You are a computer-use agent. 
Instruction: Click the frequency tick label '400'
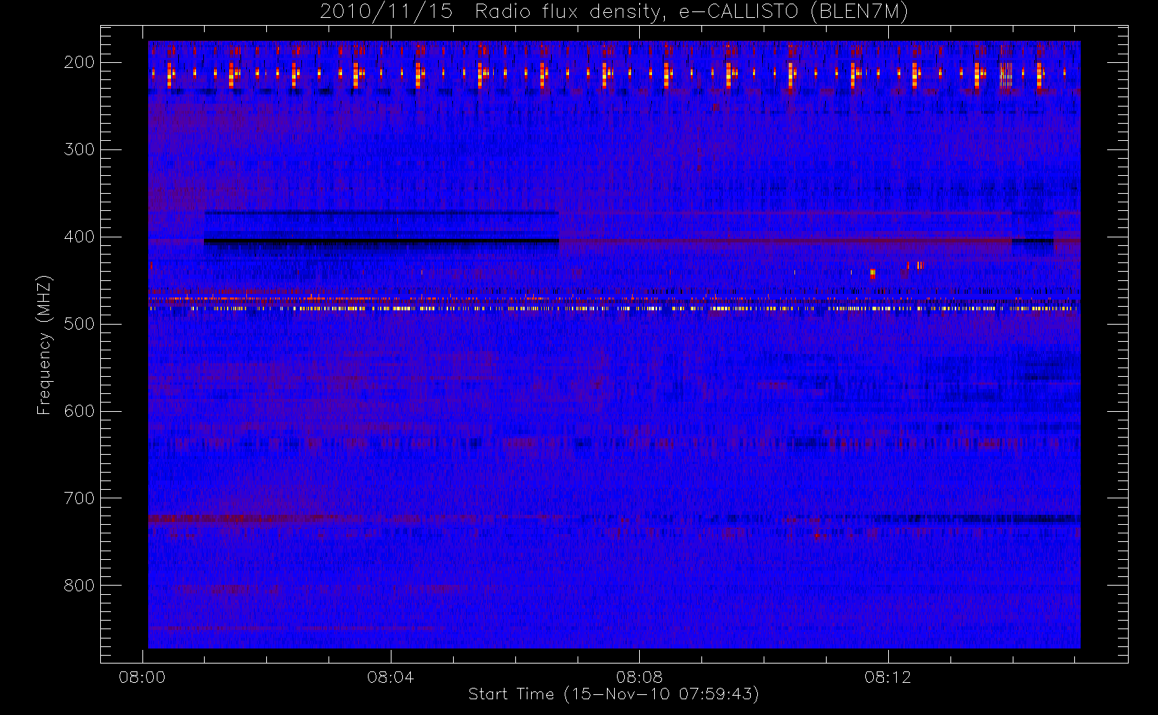(x=79, y=237)
